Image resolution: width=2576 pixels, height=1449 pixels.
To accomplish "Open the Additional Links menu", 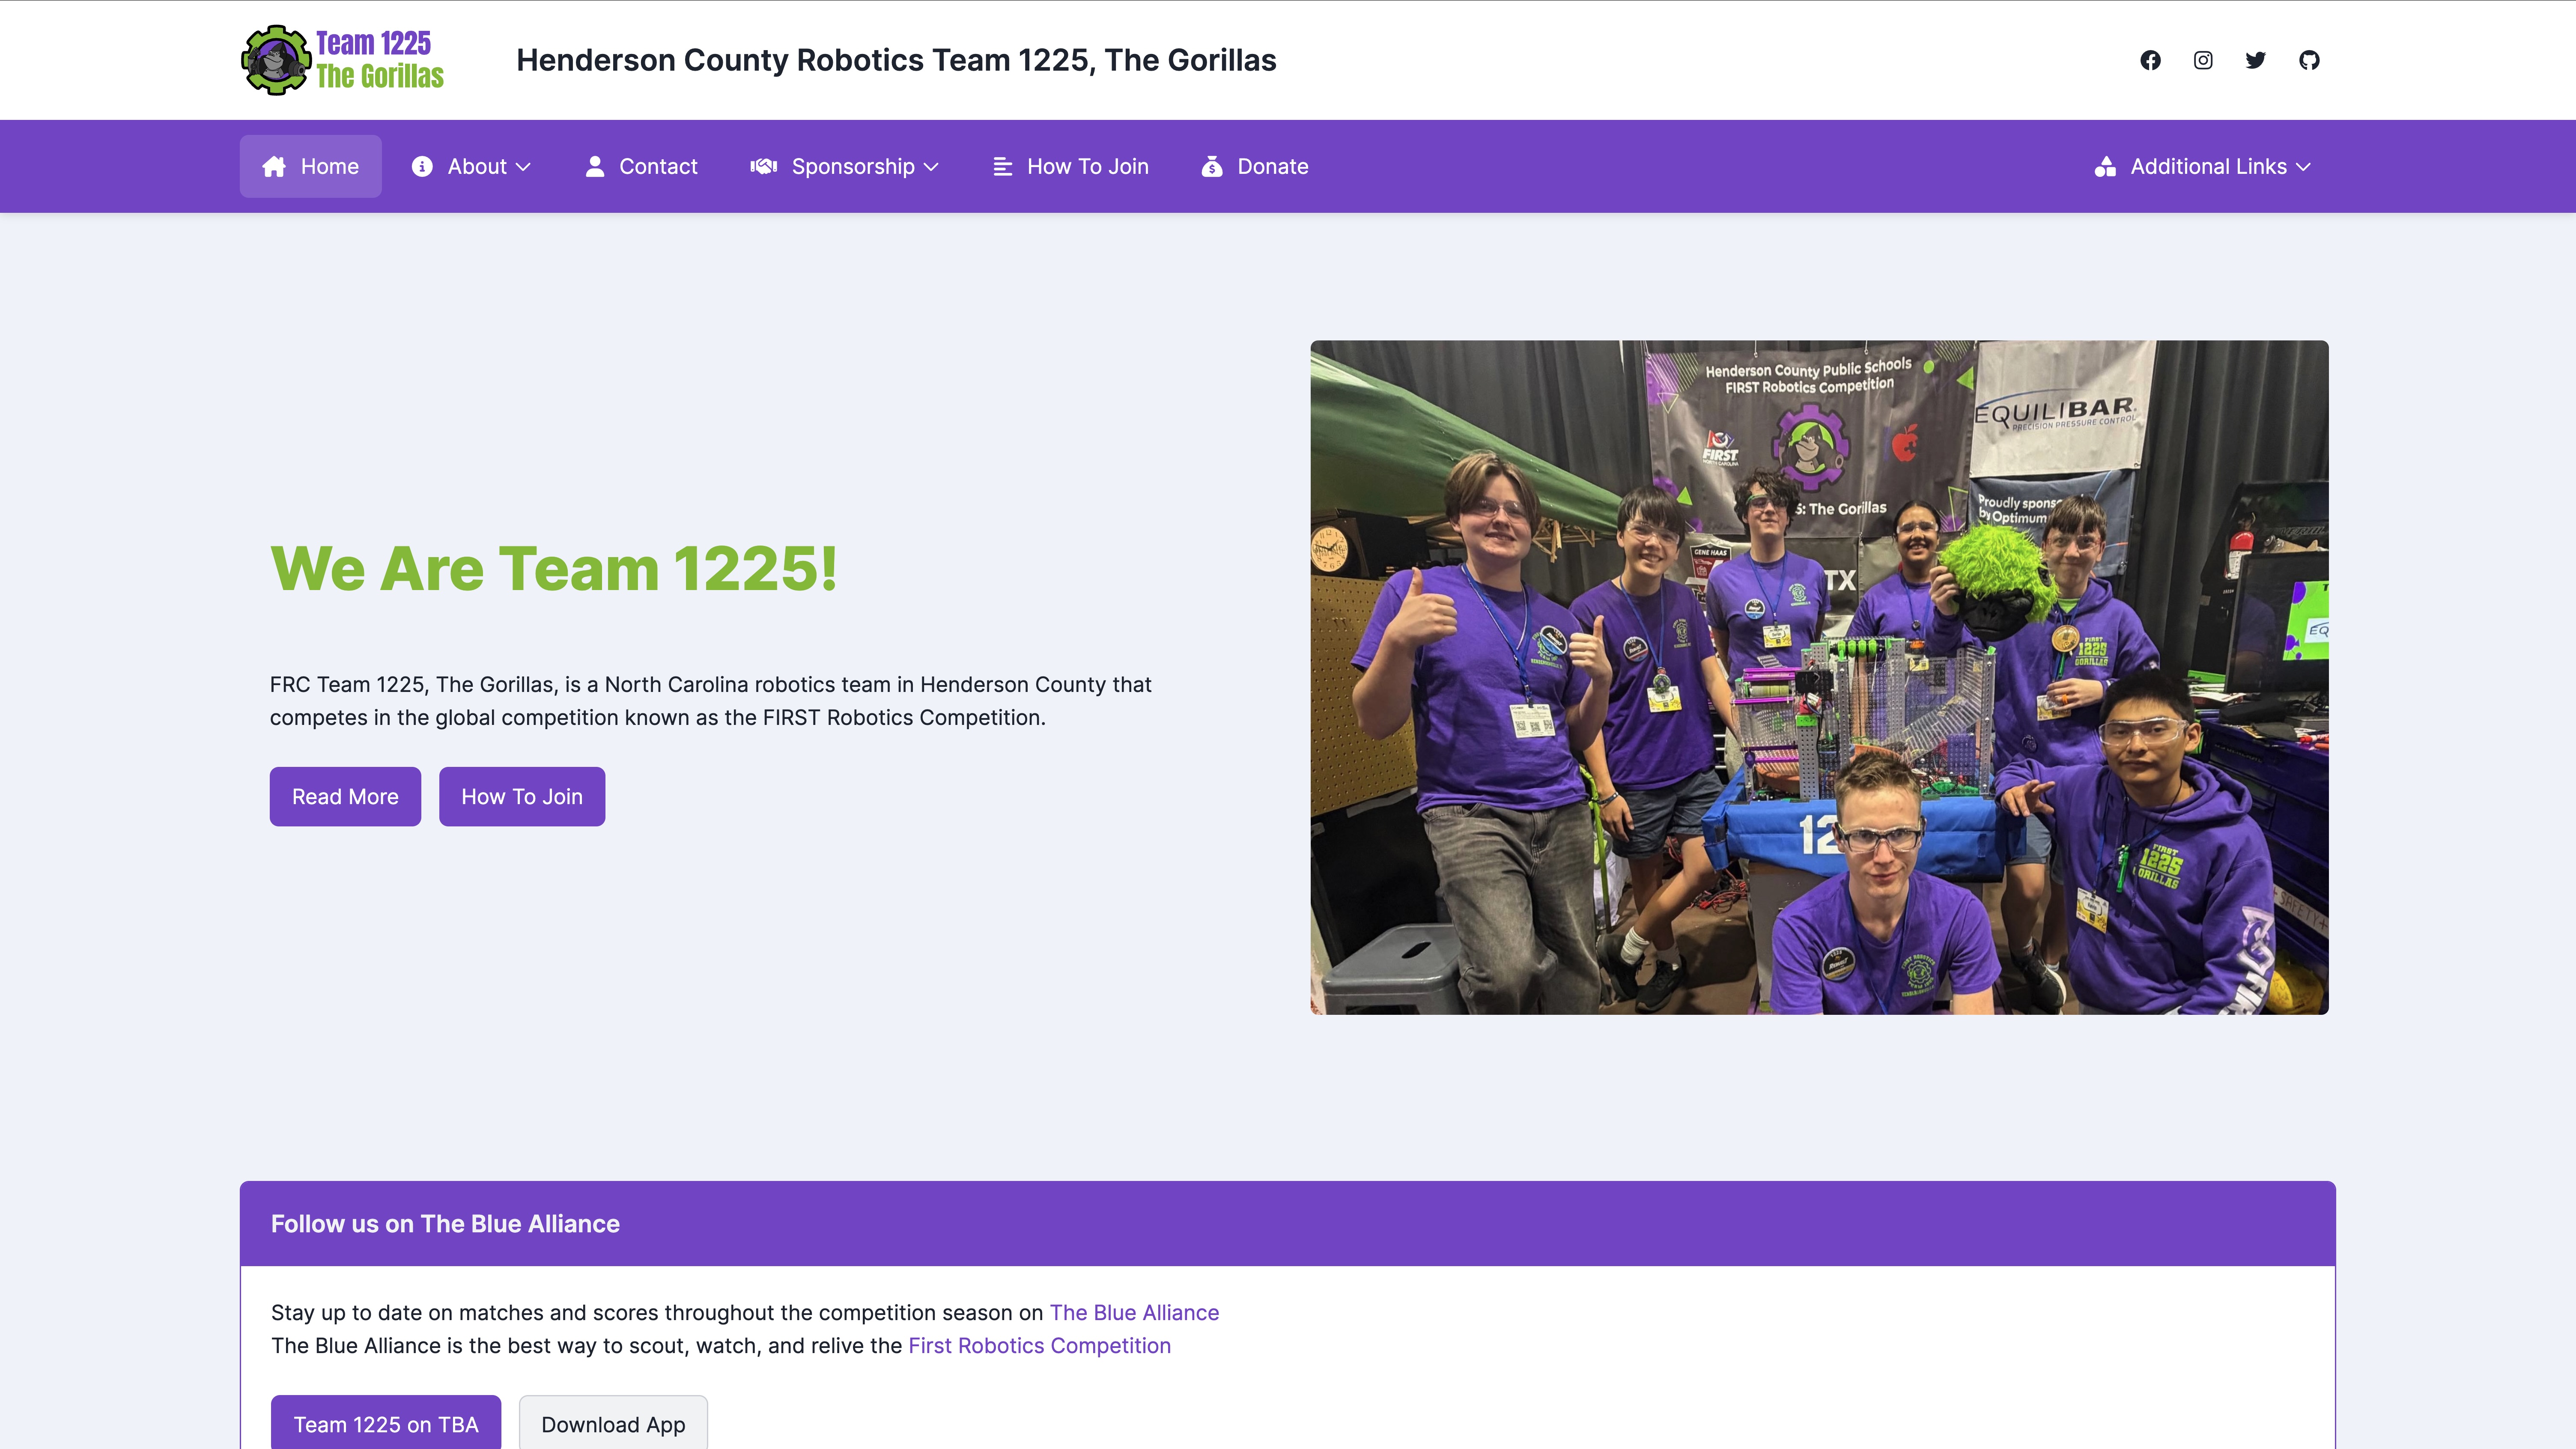I will coord(2203,166).
